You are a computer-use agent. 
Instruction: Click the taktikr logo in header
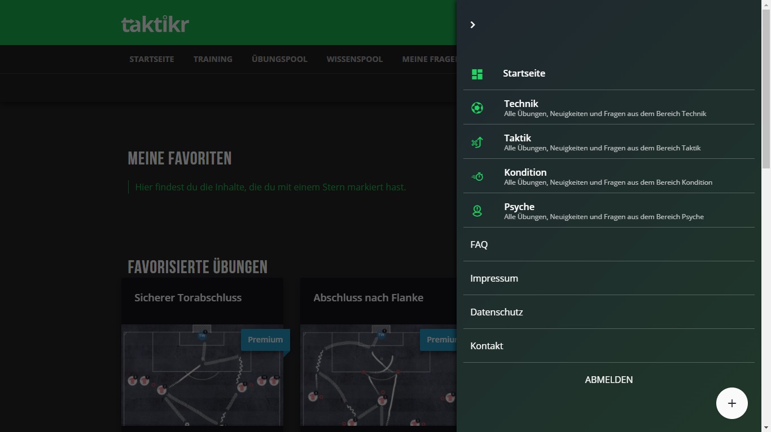155,24
